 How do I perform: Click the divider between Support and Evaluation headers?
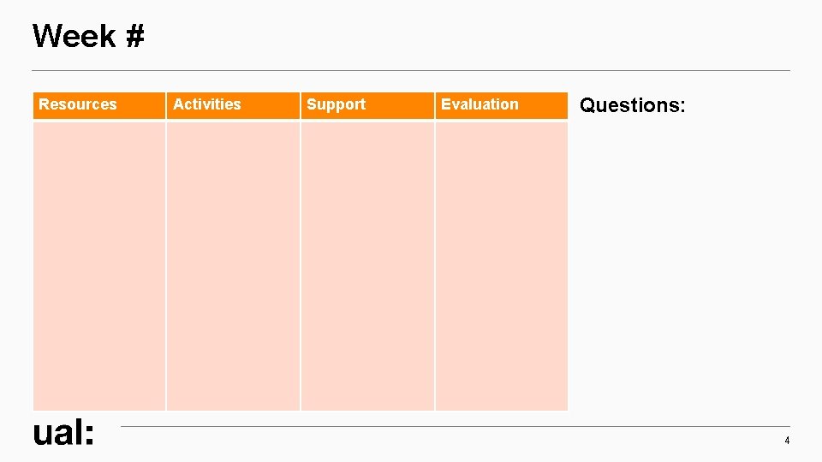(x=434, y=104)
